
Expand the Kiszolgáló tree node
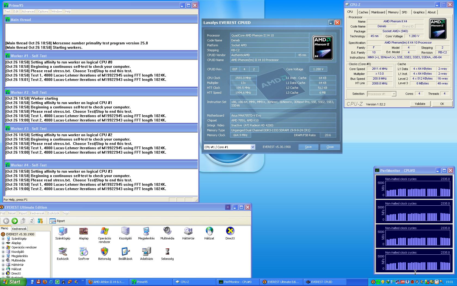(3, 252)
